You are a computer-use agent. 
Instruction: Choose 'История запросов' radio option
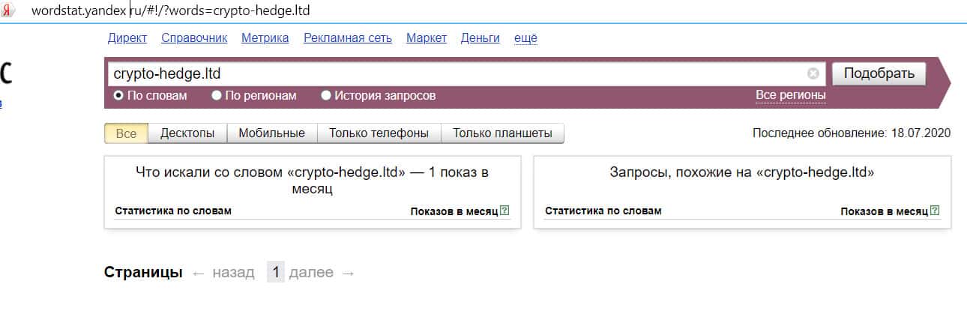[326, 96]
